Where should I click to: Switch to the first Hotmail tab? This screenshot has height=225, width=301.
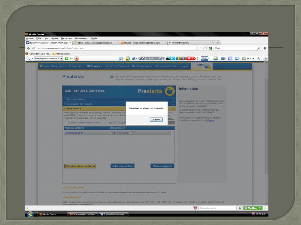[x=96, y=43]
